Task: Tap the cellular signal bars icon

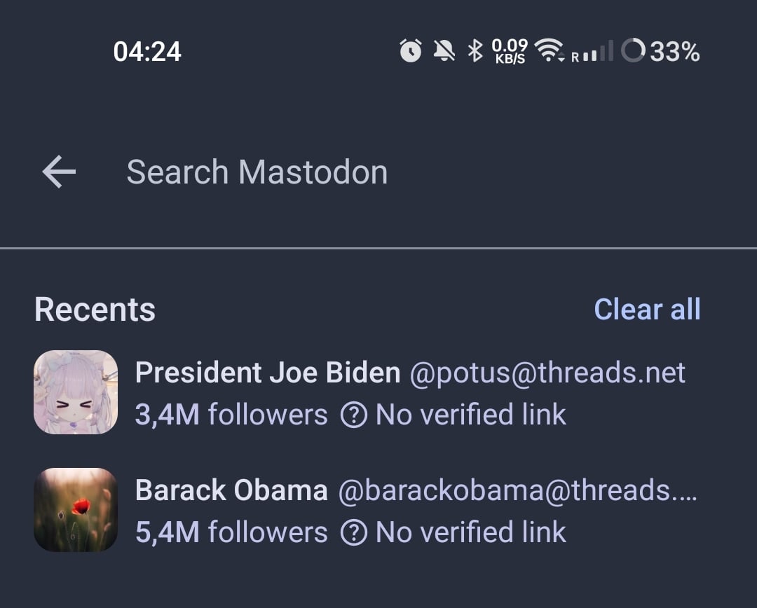Action: (593, 51)
